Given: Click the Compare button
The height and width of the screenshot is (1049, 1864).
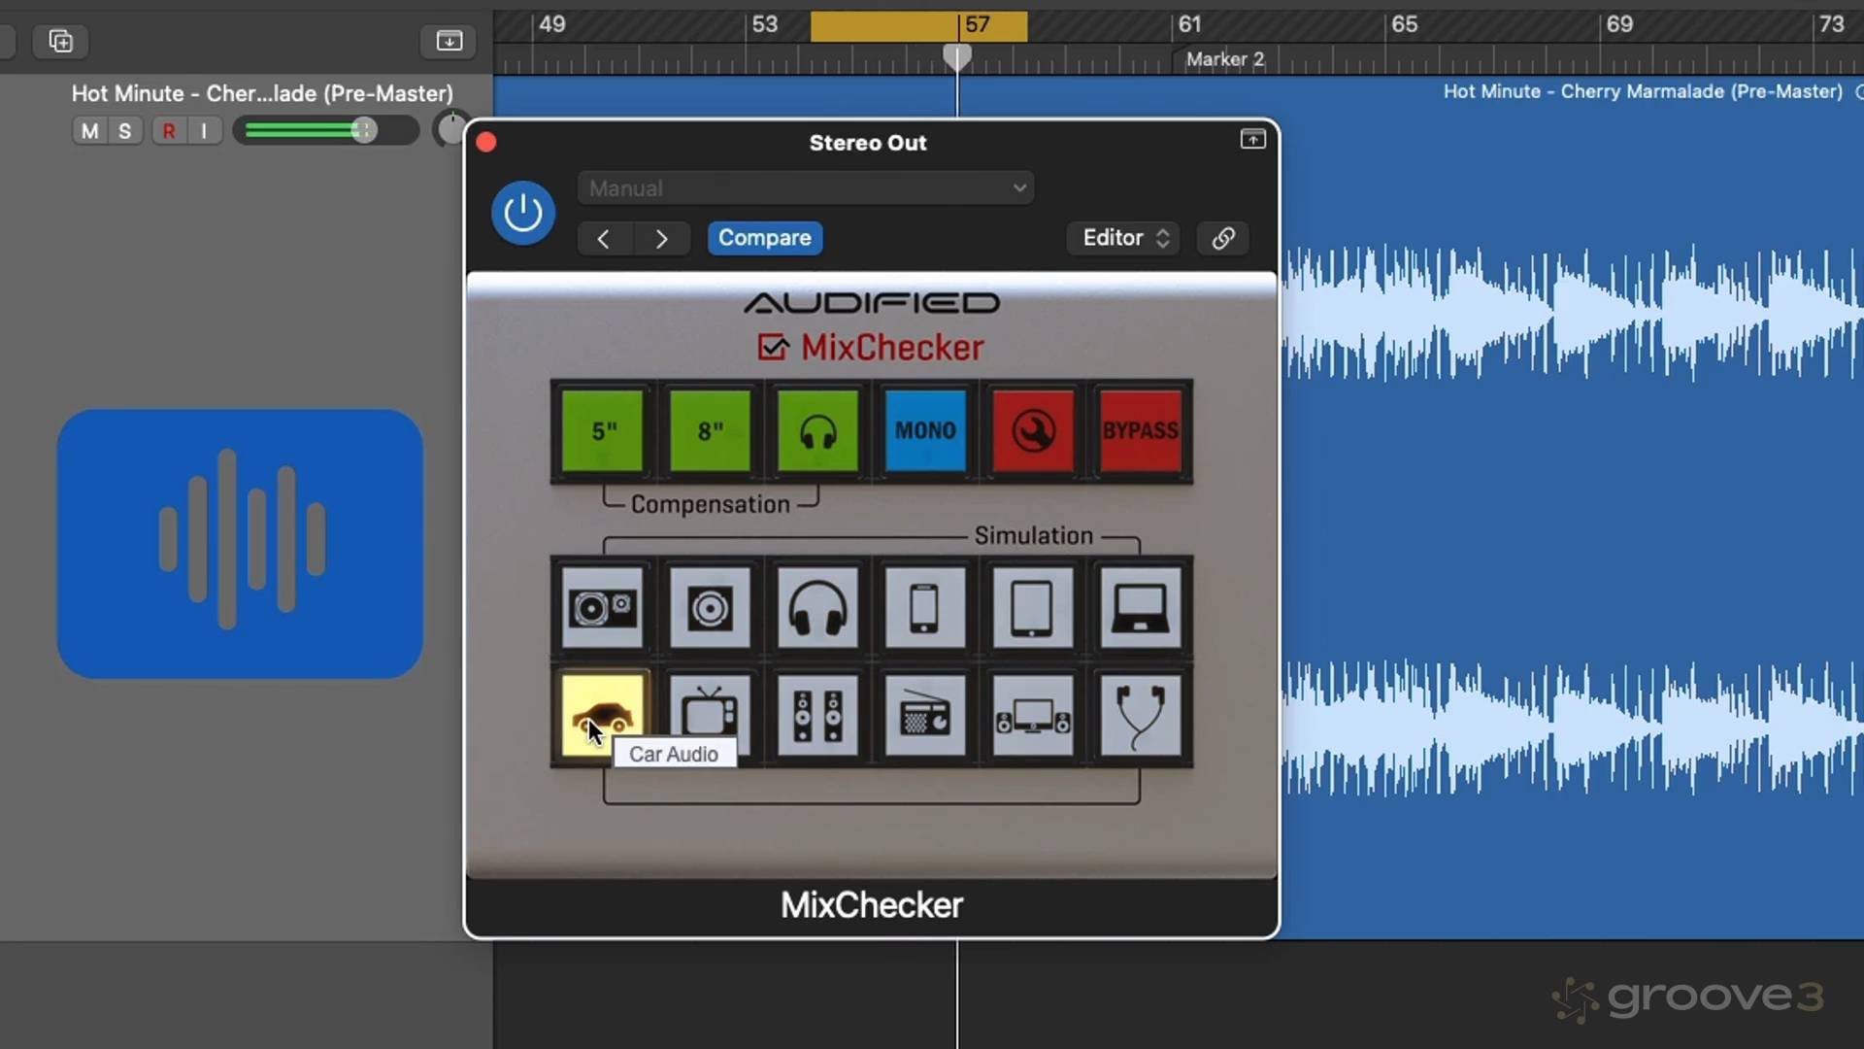Looking at the screenshot, I should [x=764, y=238].
